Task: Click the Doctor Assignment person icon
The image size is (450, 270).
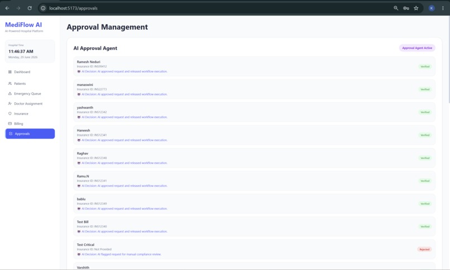Action: (x=10, y=103)
